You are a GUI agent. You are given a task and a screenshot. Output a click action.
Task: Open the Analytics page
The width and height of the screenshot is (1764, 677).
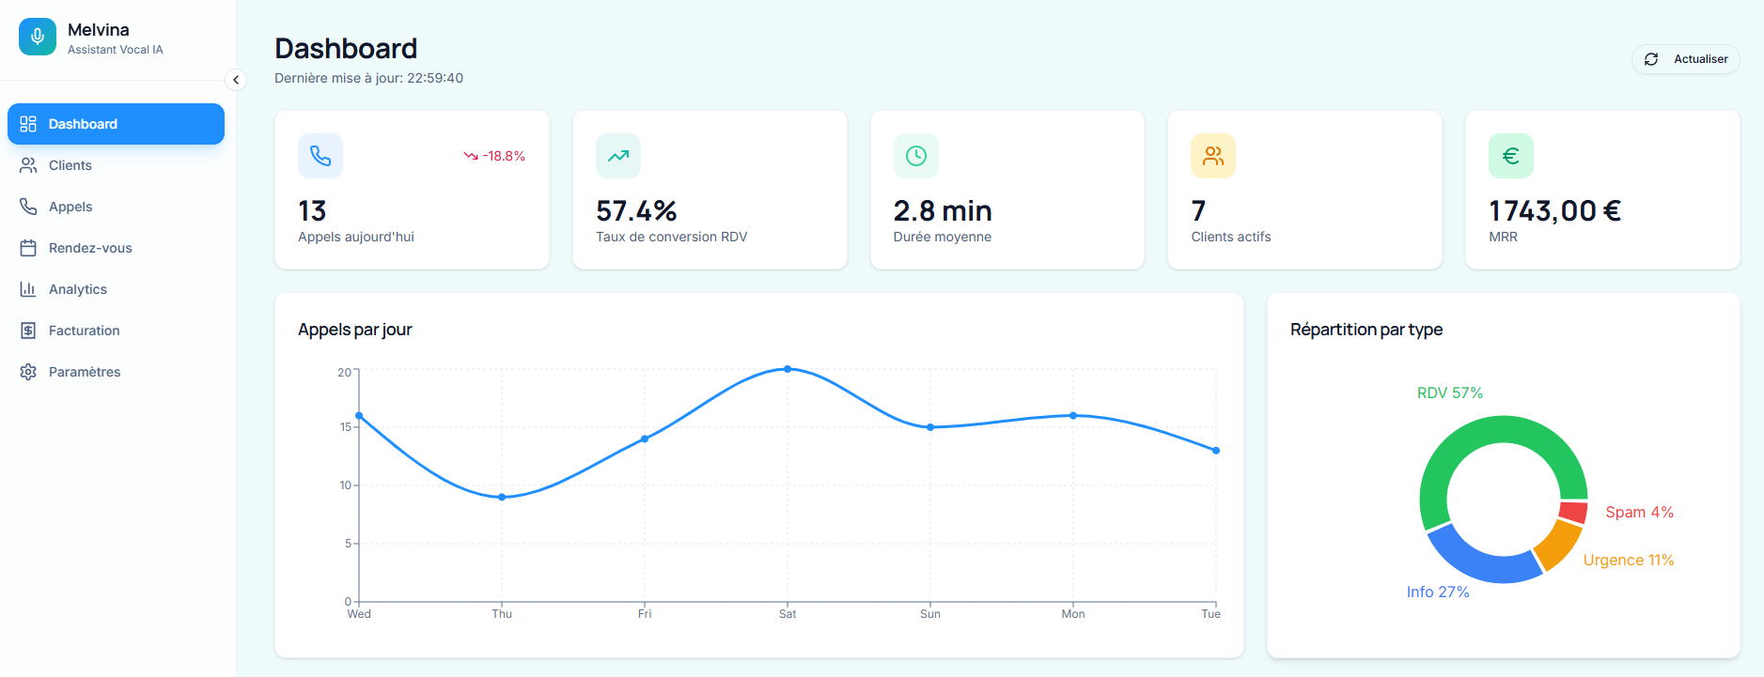click(x=116, y=289)
